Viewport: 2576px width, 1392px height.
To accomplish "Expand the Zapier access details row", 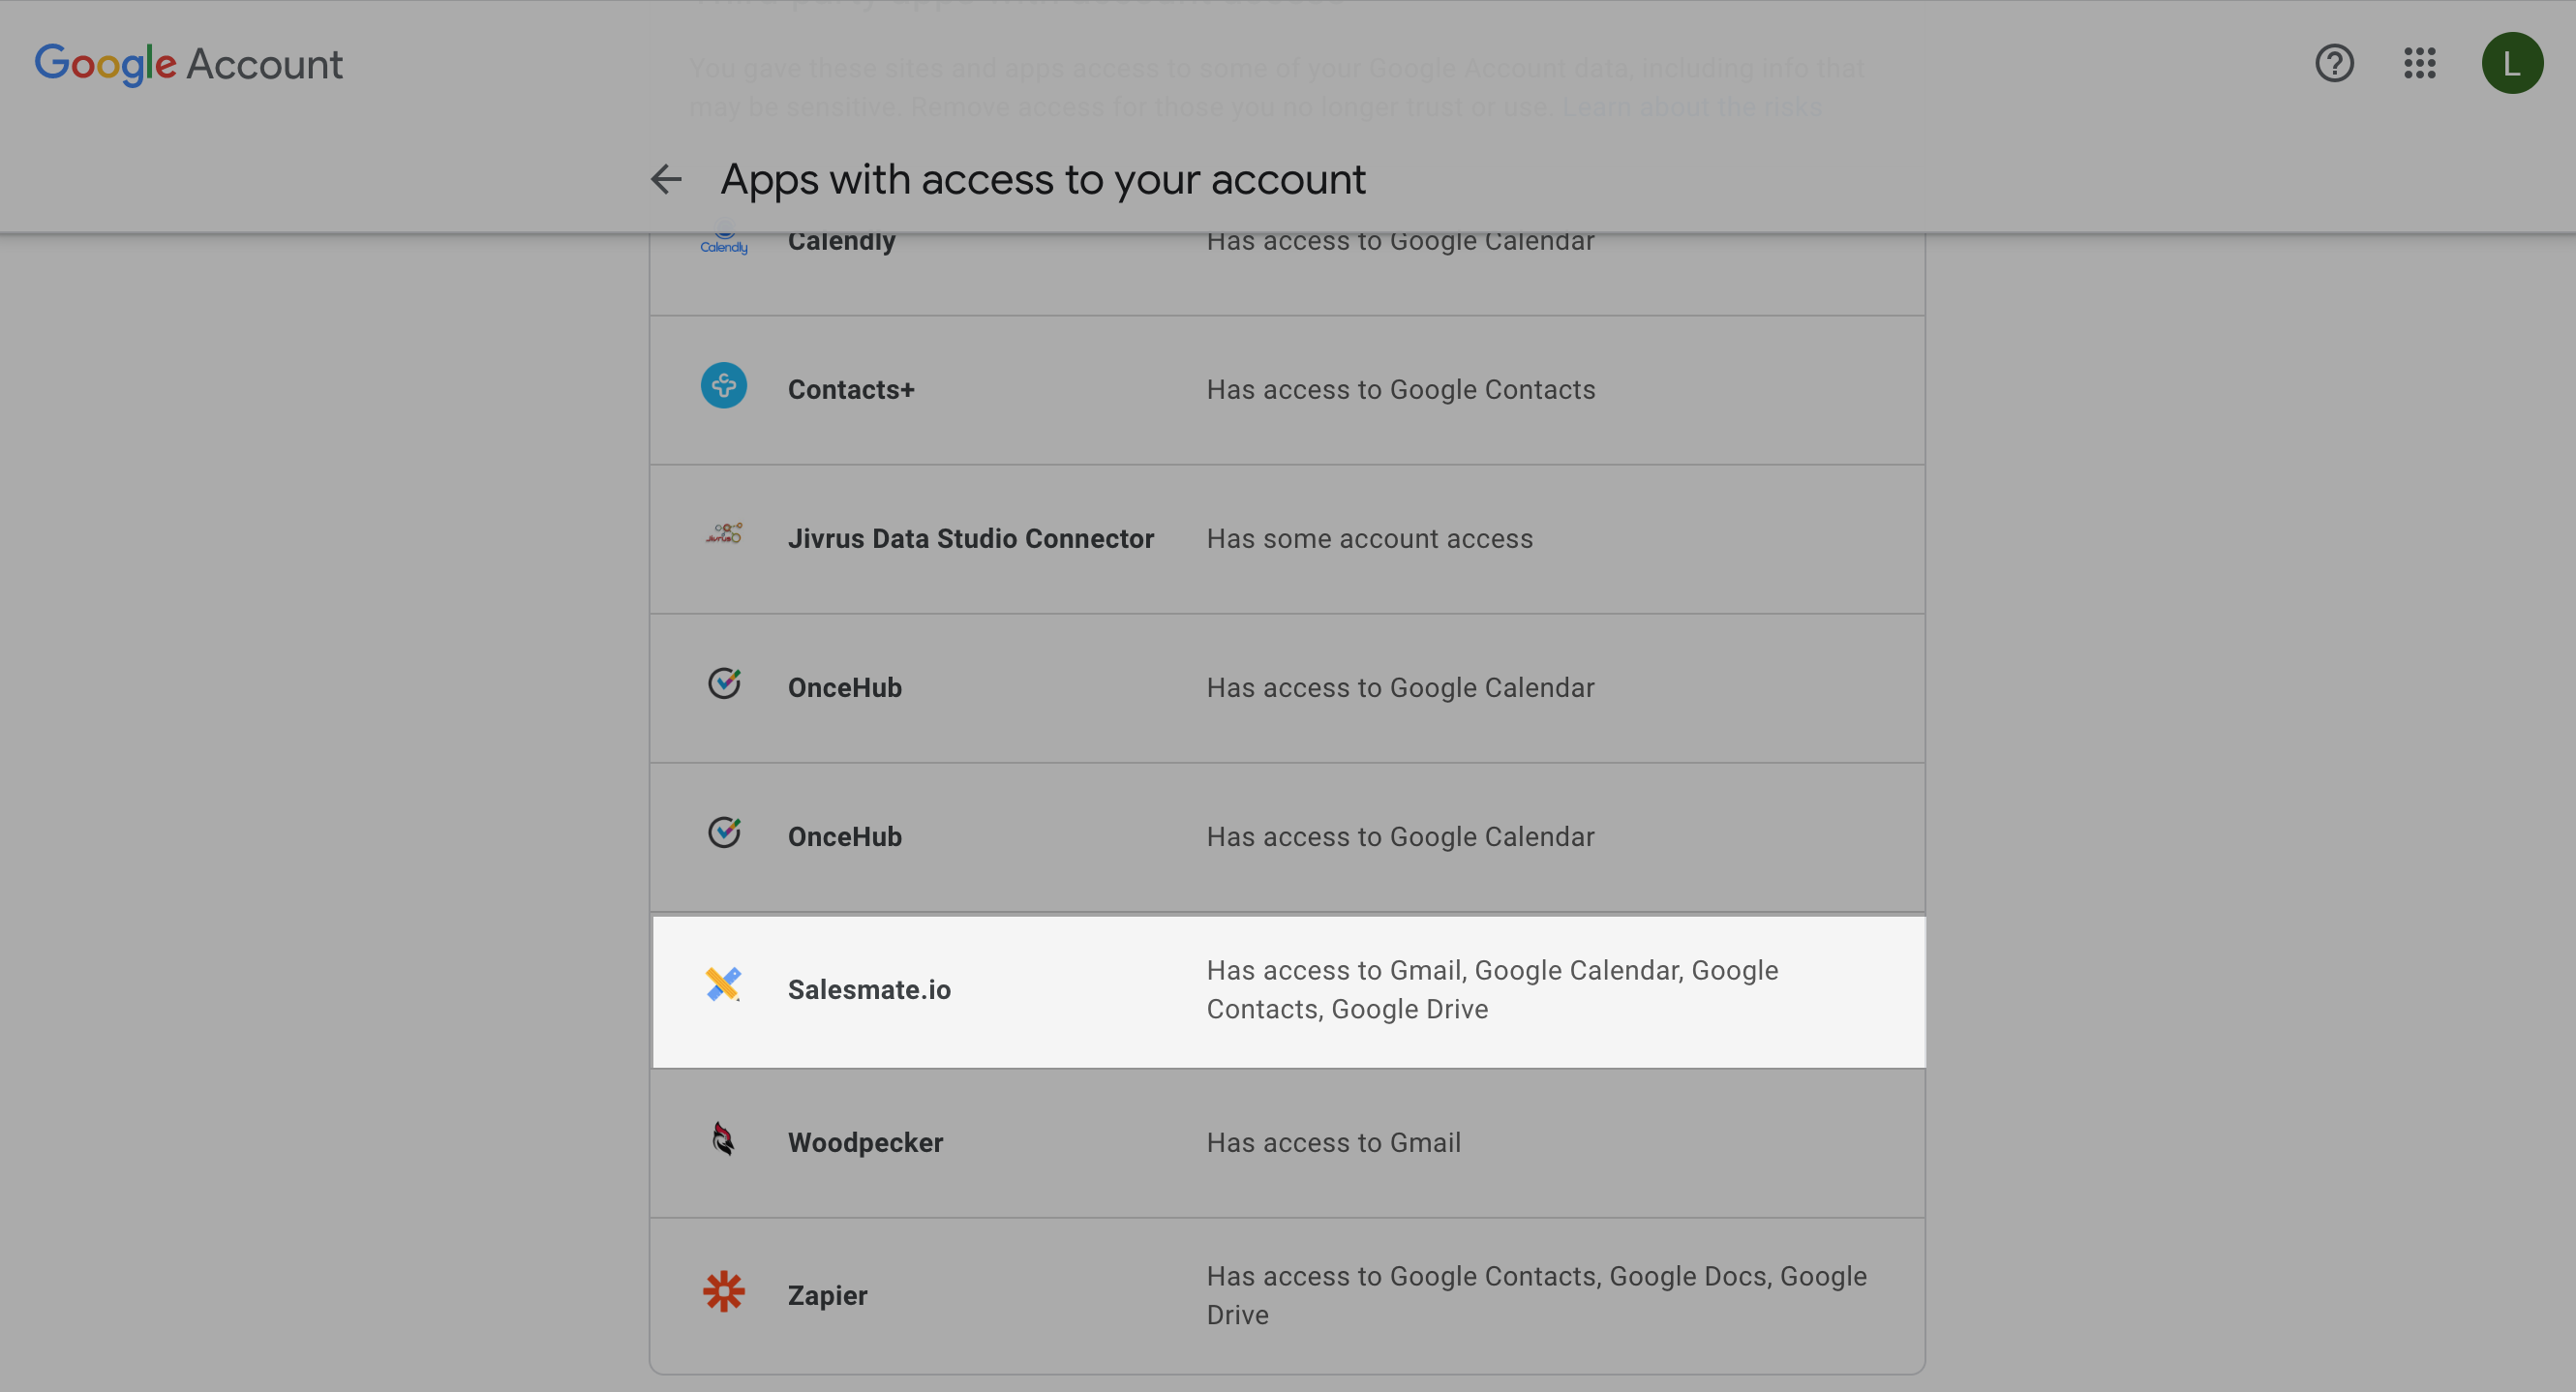I will pyautogui.click(x=1288, y=1296).
